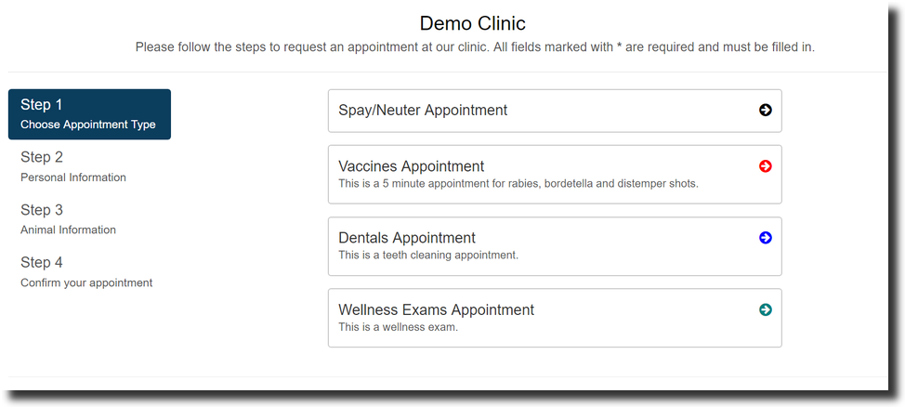Click the teal arrow icon for Wellness Exams
The width and height of the screenshot is (905, 407).
[765, 309]
